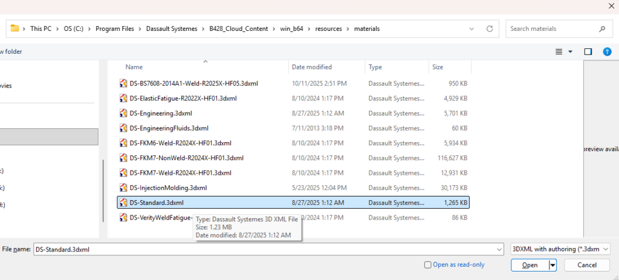
Task: Click the DS-Engineering.3dxml file icon
Action: click(x=123, y=113)
